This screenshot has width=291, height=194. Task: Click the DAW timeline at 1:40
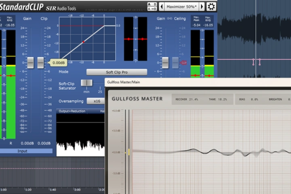pos(53,190)
